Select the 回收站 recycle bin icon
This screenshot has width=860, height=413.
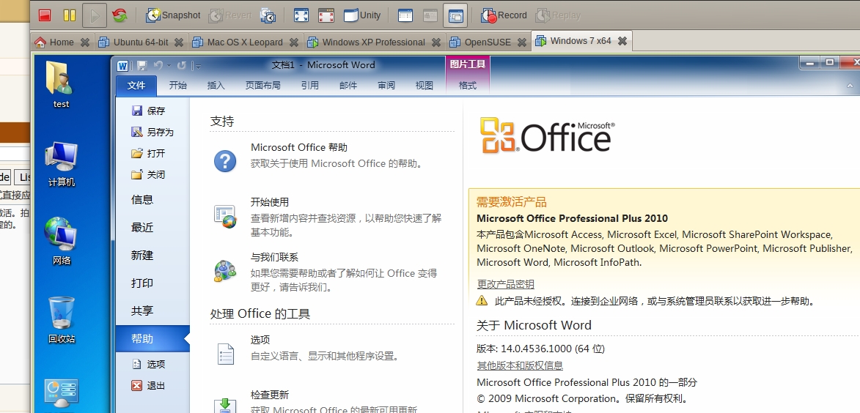(x=61, y=320)
